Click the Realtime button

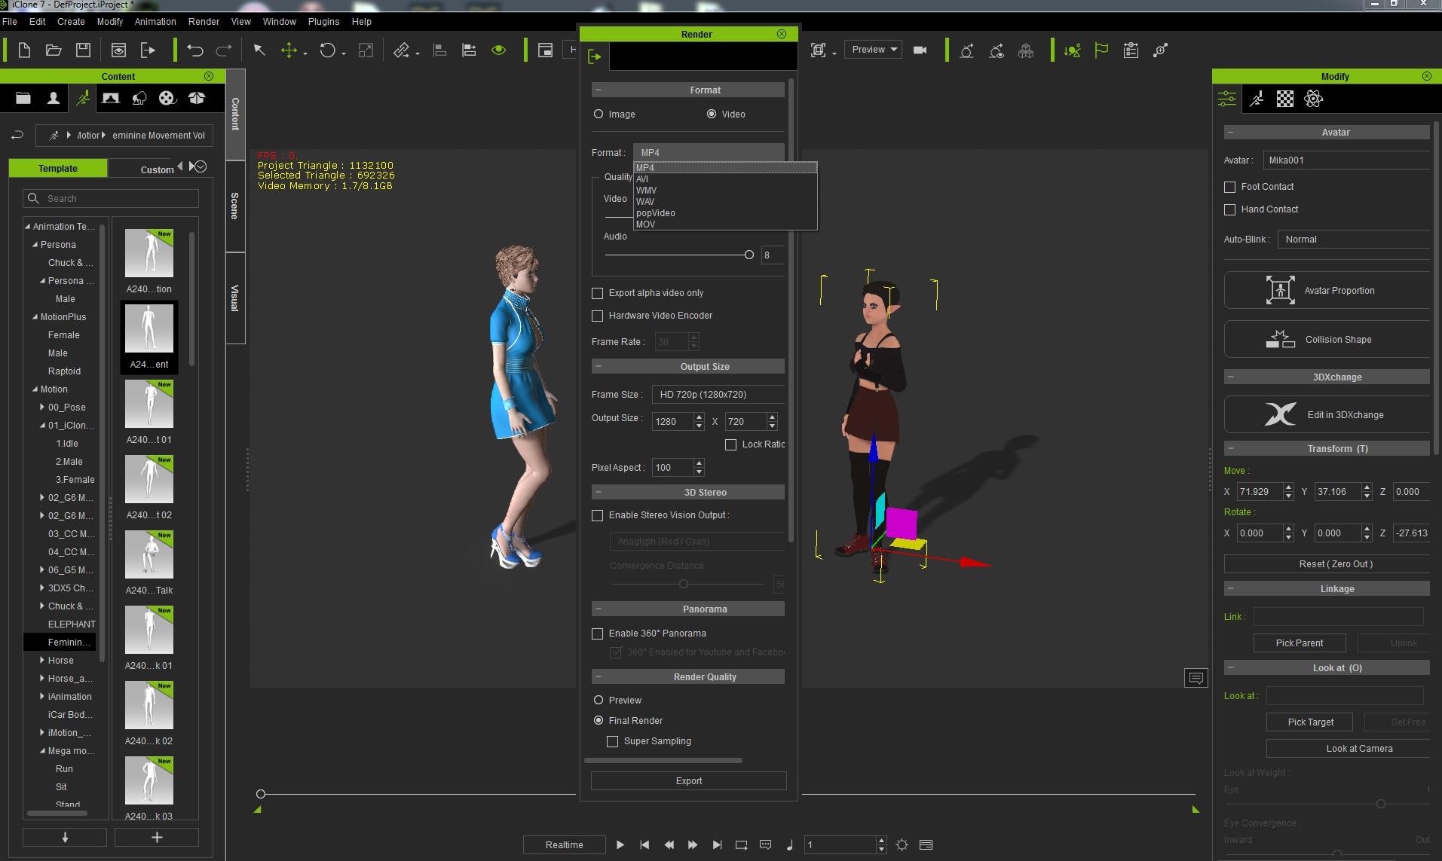[x=565, y=845]
